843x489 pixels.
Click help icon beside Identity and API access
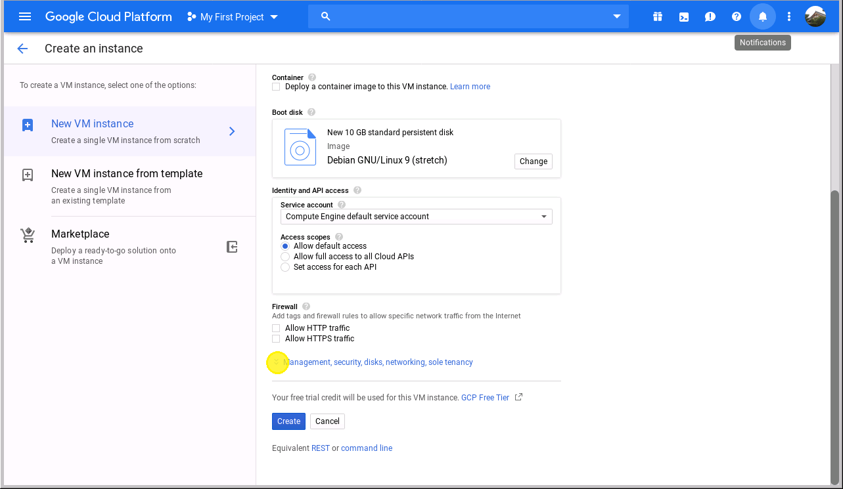(x=357, y=190)
